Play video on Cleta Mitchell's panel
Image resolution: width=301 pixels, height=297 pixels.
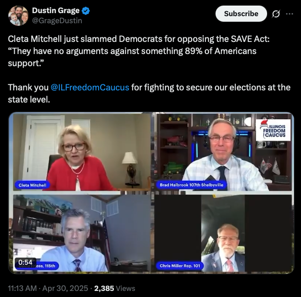tap(82, 152)
